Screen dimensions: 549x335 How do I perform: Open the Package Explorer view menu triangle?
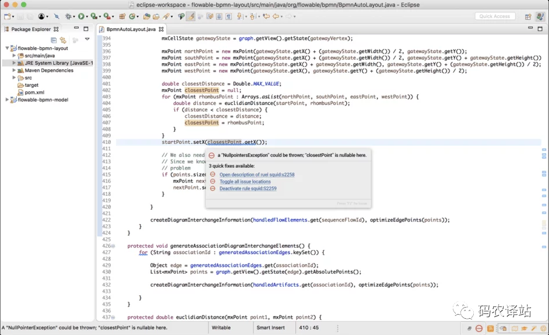pos(87,40)
